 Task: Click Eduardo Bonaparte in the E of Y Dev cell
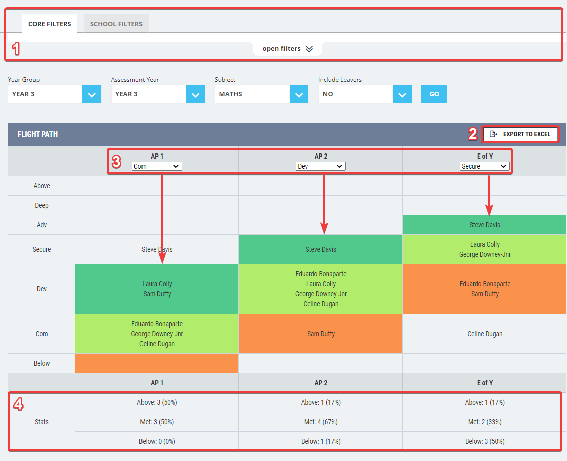point(485,284)
